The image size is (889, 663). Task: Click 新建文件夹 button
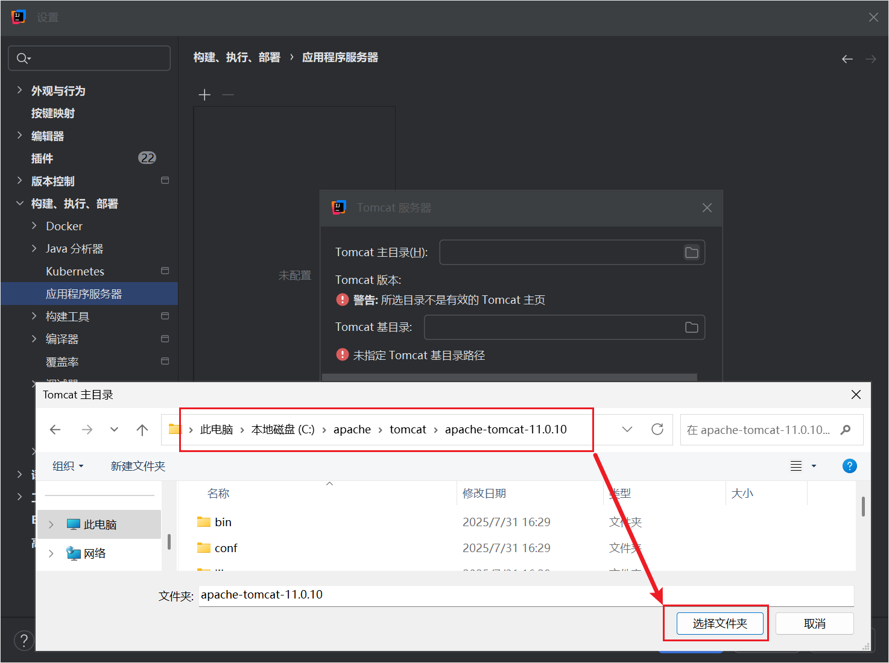coord(138,466)
